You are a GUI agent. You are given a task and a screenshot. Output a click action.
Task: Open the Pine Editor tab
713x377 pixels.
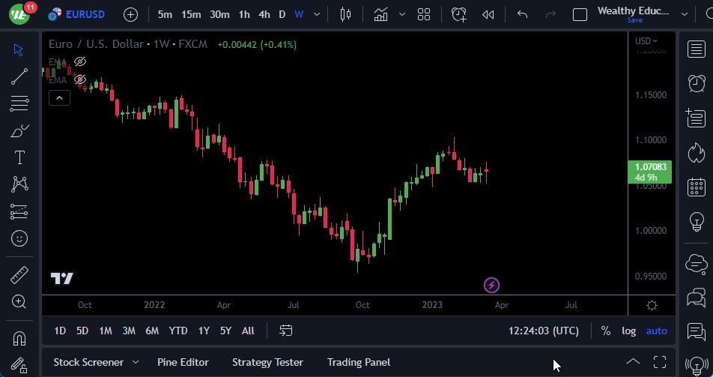click(x=183, y=362)
